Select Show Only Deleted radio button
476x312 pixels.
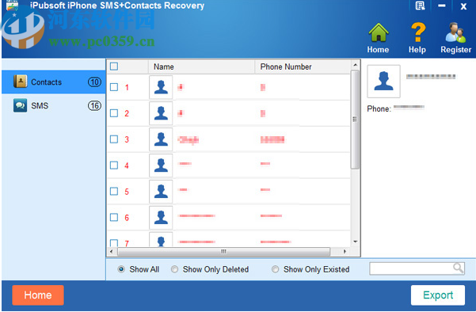[x=174, y=269]
